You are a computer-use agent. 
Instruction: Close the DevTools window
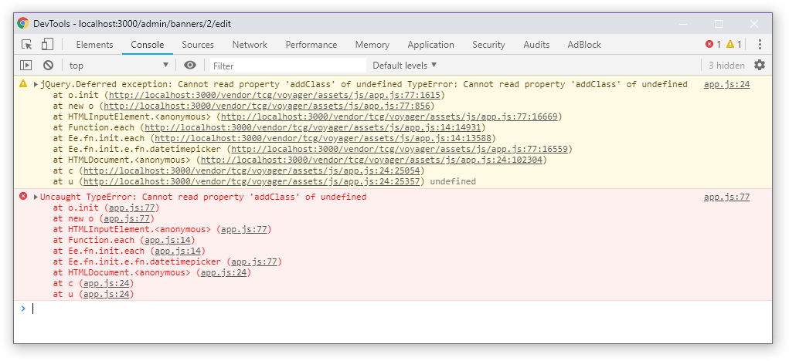point(753,24)
